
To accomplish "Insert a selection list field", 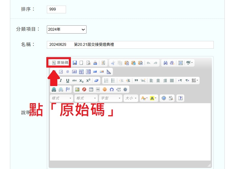I will tap(88, 72).
